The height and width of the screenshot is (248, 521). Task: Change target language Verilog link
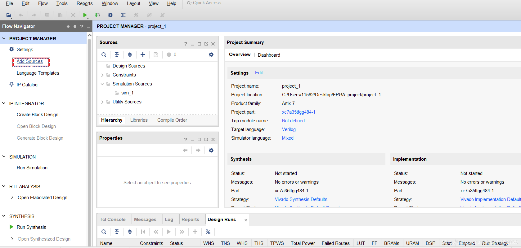[289, 129]
